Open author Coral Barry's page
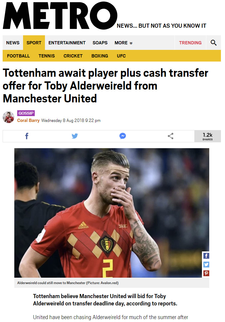225x322 pixels. coord(28,120)
